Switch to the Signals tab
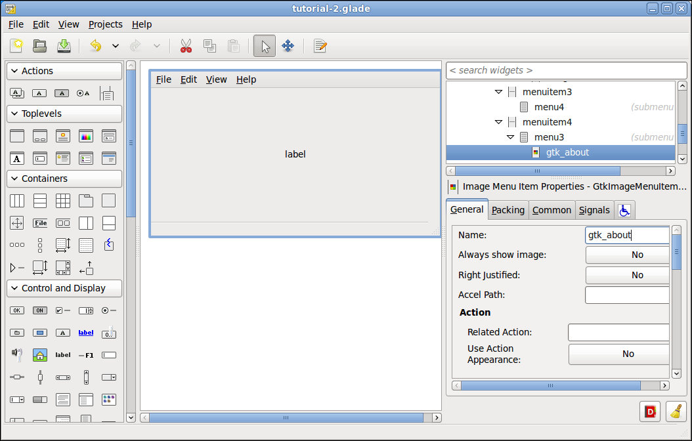The image size is (692, 441). point(594,210)
